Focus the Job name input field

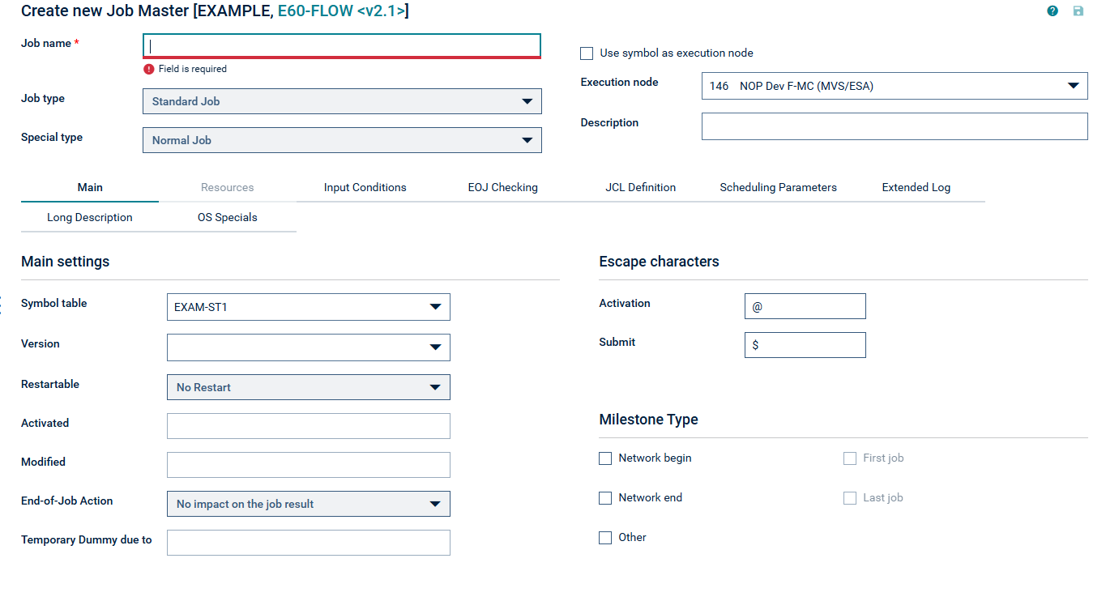pyautogui.click(x=342, y=46)
